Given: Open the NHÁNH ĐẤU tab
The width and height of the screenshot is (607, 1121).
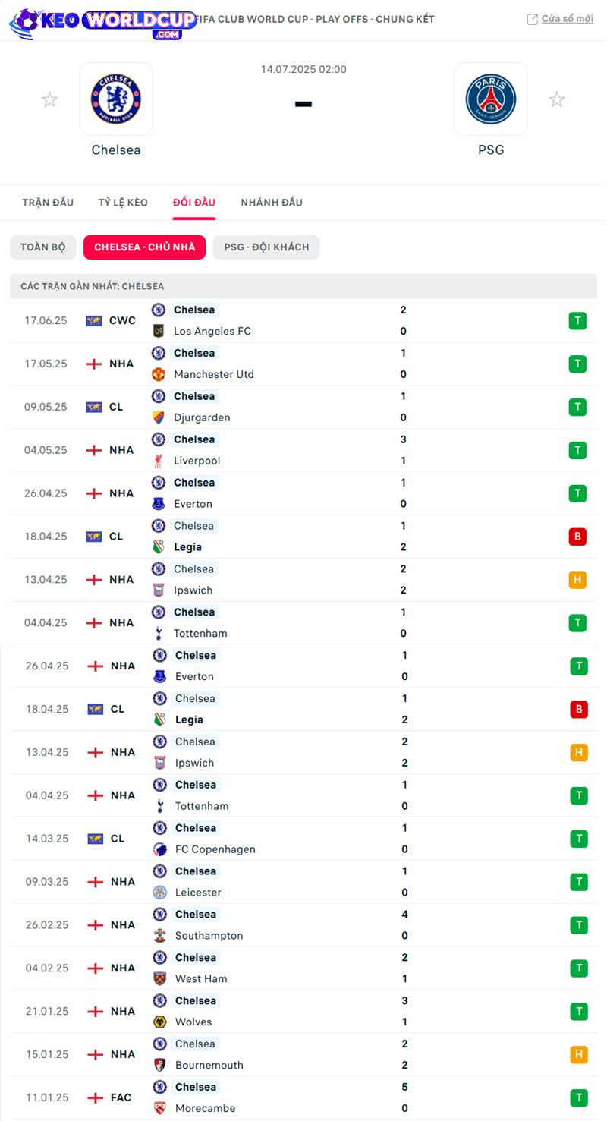Looking at the screenshot, I should (272, 203).
